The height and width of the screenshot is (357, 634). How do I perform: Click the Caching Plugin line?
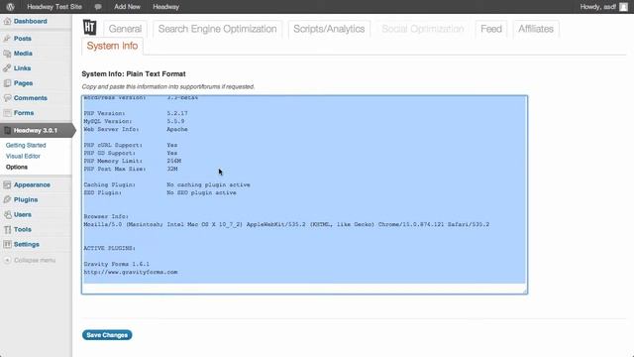(166, 185)
